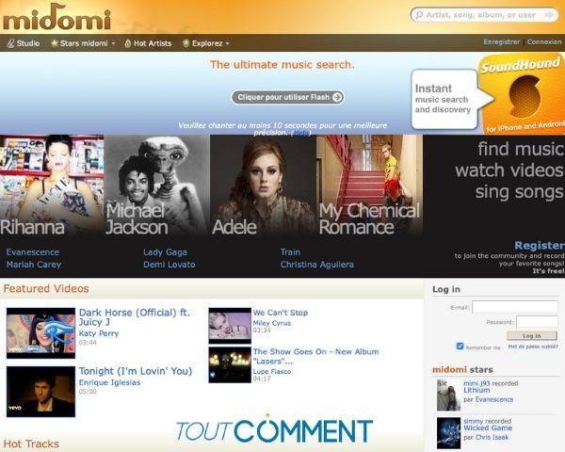The width and height of the screenshot is (565, 452).
Task: Click the Miley Cyrus artist link
Action: pos(272,323)
